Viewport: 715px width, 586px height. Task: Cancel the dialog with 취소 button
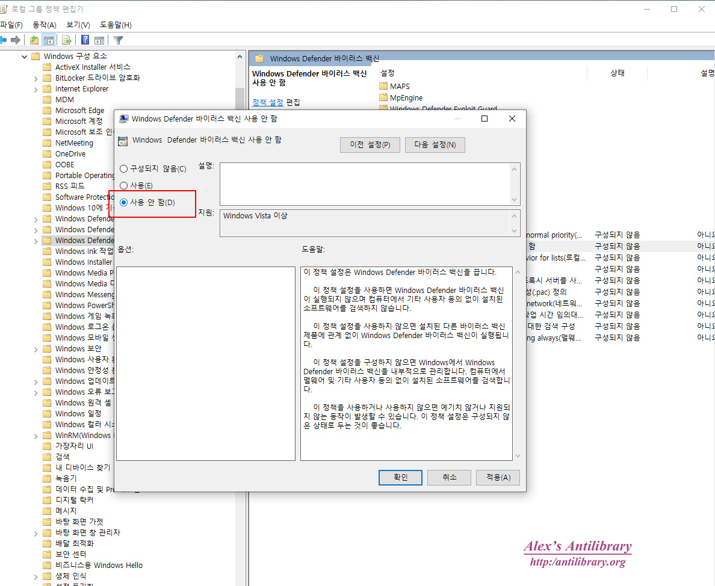[x=449, y=477]
